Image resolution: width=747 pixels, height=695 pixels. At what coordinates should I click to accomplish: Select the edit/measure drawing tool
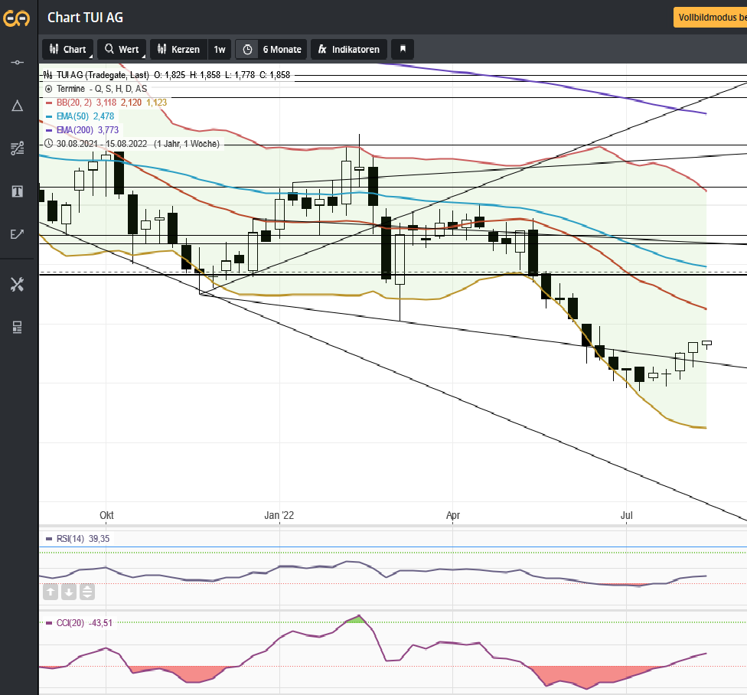[x=17, y=234]
